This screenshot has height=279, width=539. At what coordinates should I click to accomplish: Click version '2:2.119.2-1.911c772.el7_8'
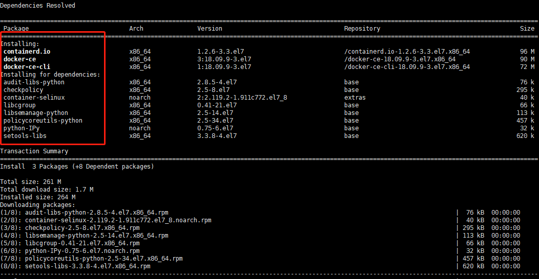242,97
